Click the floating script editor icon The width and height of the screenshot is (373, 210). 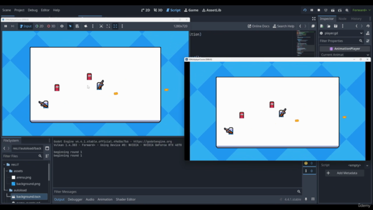pyautogui.click(x=313, y=26)
